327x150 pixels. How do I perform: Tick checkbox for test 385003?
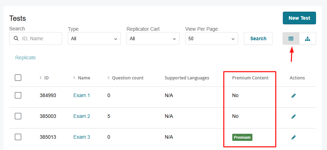click(x=18, y=116)
